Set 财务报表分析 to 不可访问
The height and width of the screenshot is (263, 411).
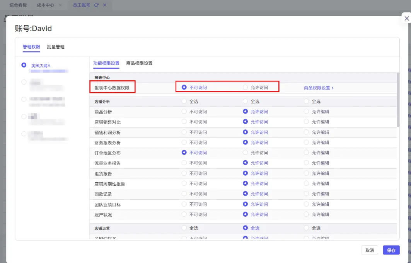(184, 143)
